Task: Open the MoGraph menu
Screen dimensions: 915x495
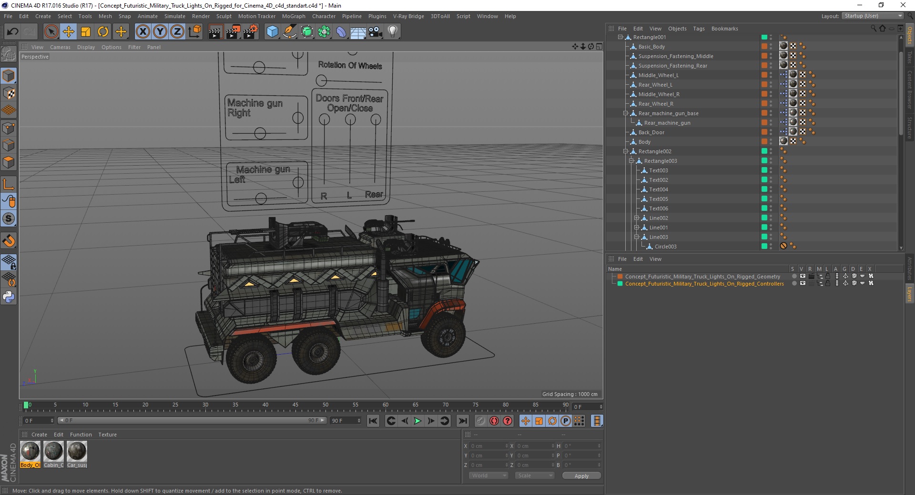Action: point(294,16)
